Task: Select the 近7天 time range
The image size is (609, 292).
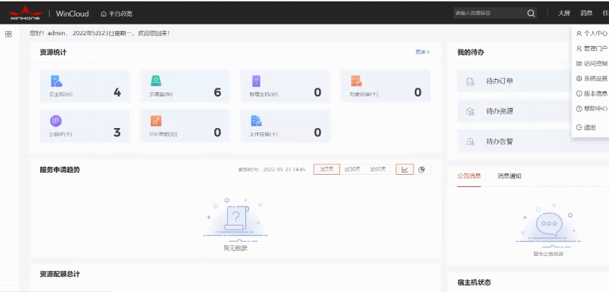Action: (326, 170)
